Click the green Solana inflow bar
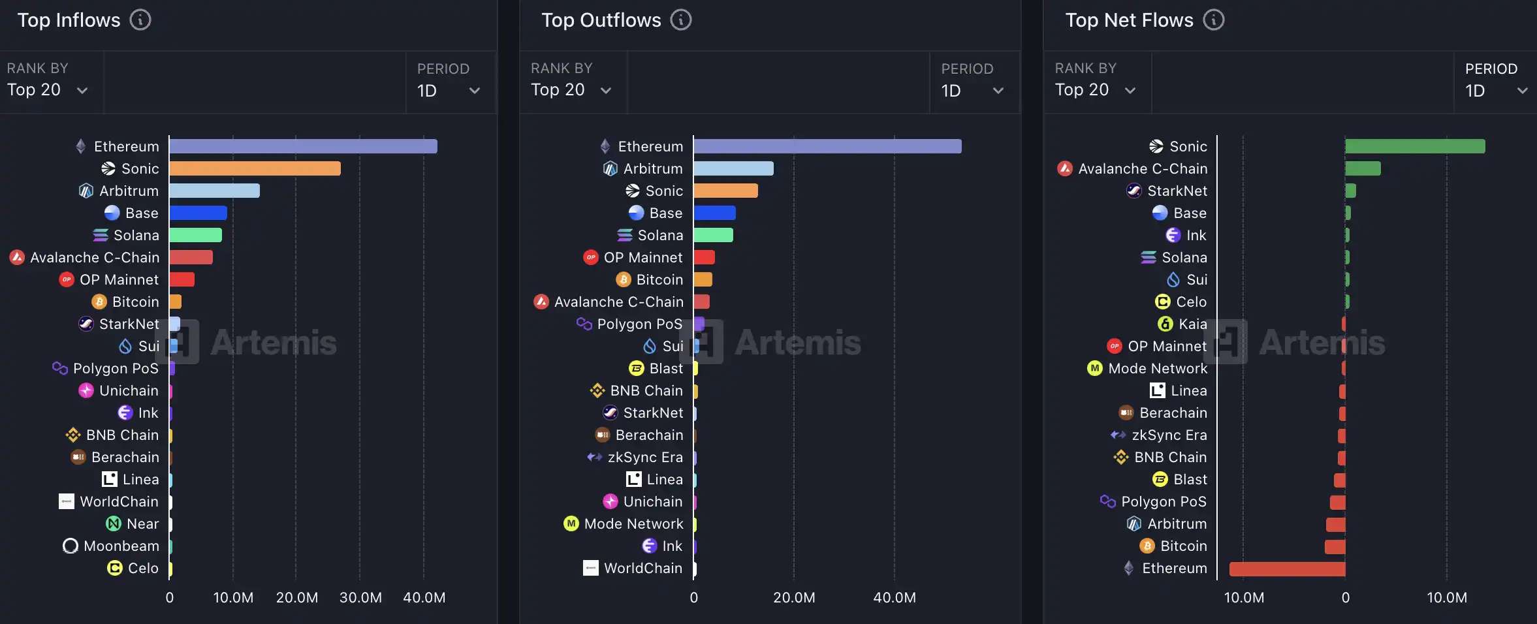This screenshot has width=1537, height=624. (x=195, y=235)
